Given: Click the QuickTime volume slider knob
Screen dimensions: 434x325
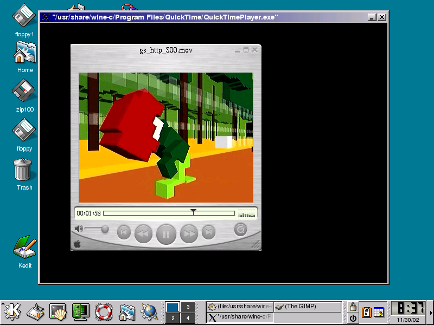Looking at the screenshot, I should pyautogui.click(x=105, y=229).
